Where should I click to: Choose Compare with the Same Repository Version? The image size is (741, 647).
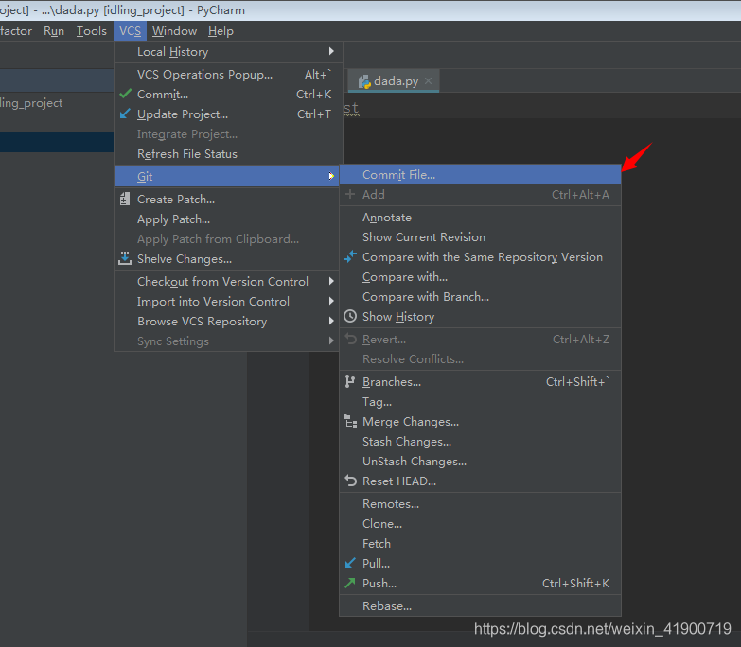tap(480, 257)
